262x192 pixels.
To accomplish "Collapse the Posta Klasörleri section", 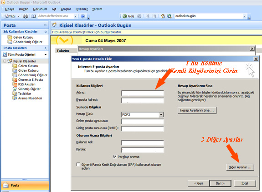I will click(46, 48).
